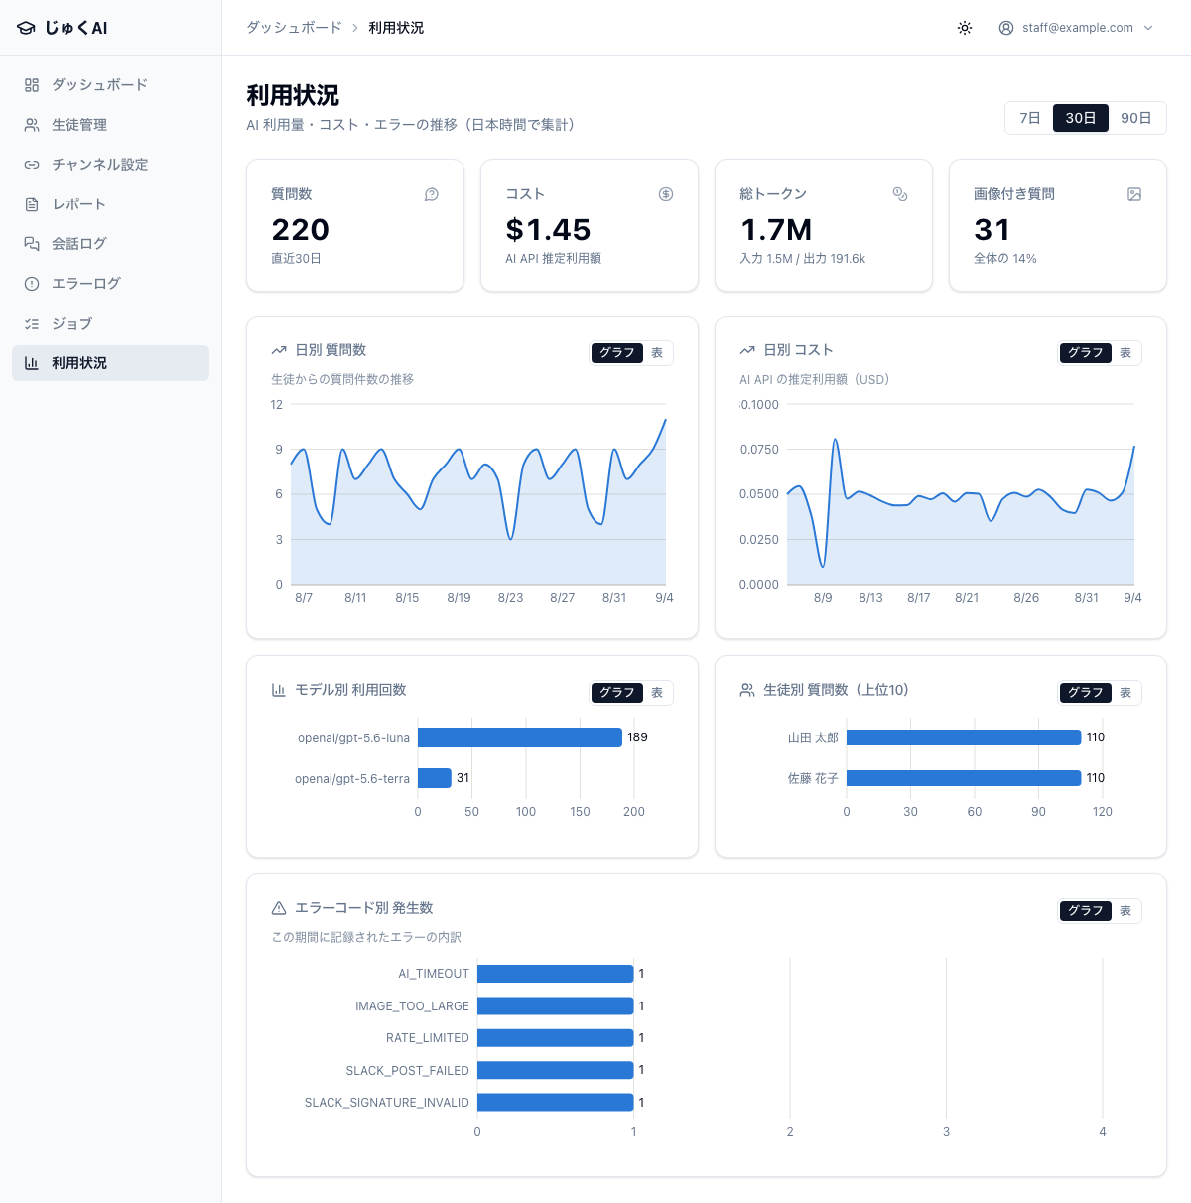Select the 30日 period tab
The height and width of the screenshot is (1203, 1191).
tap(1081, 118)
